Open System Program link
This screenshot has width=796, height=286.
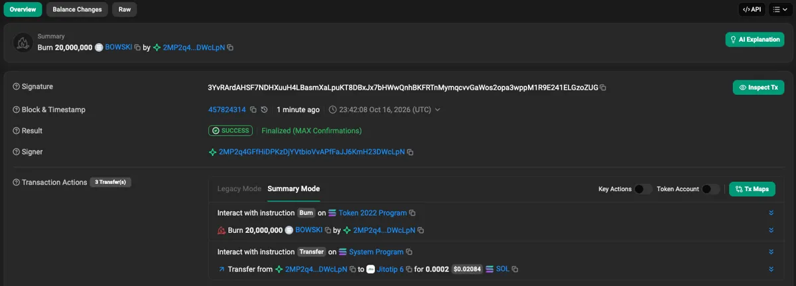coord(376,252)
